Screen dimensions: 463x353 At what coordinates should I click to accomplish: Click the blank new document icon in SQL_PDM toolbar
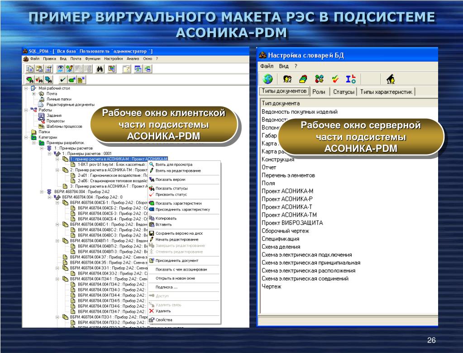126,69
